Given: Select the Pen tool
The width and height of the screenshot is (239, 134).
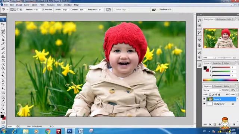Looking at the screenshot, I should tap(3, 81).
